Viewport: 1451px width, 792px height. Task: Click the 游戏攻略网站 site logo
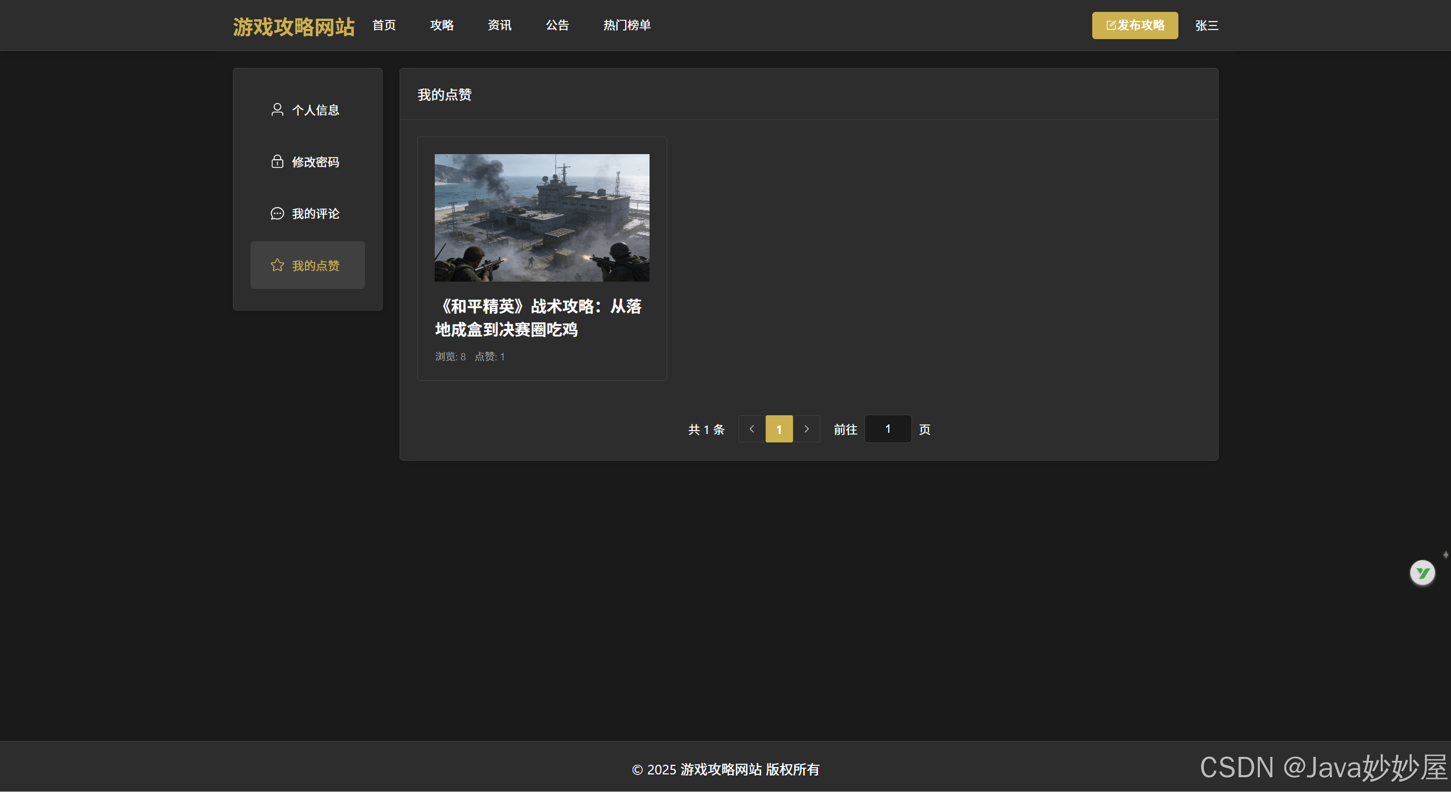pyautogui.click(x=294, y=27)
